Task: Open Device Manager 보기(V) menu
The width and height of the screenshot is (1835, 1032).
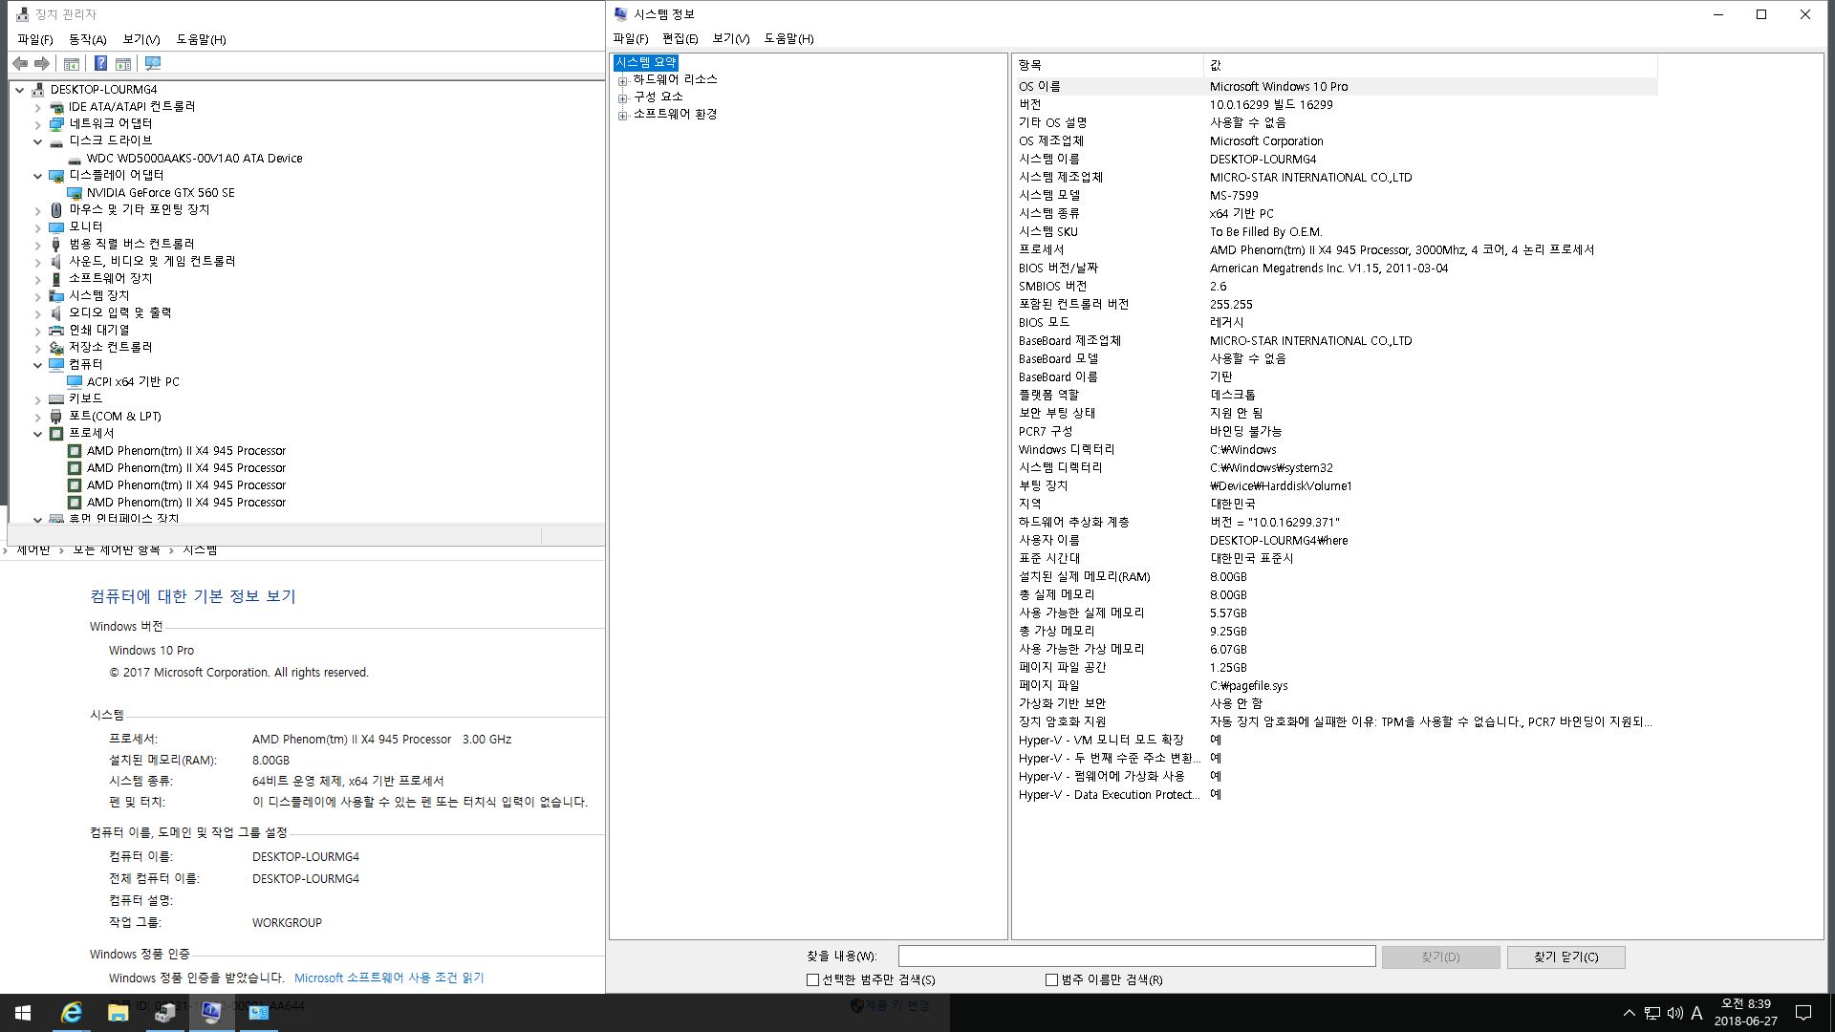Action: pyautogui.click(x=141, y=39)
